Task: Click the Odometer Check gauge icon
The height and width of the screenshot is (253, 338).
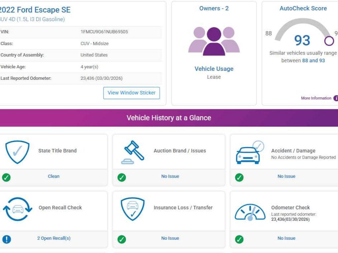Action: [x=250, y=212]
